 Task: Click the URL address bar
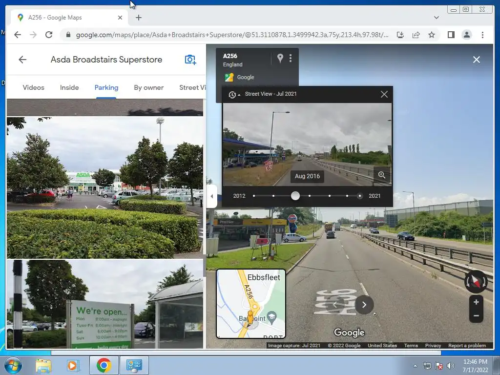click(x=232, y=35)
